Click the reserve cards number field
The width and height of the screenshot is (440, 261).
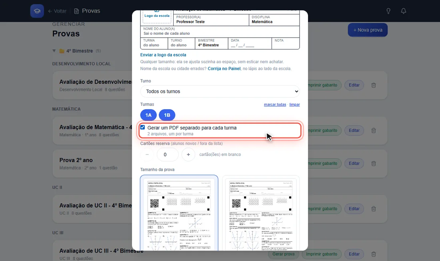coord(168,154)
